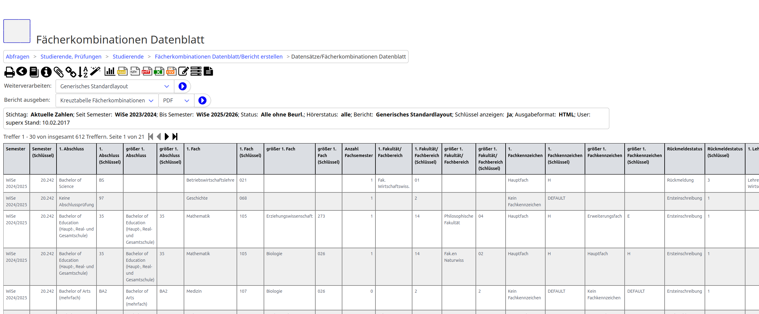
Task: Run the Weiterverarbeiten go button
Action: 182,86
